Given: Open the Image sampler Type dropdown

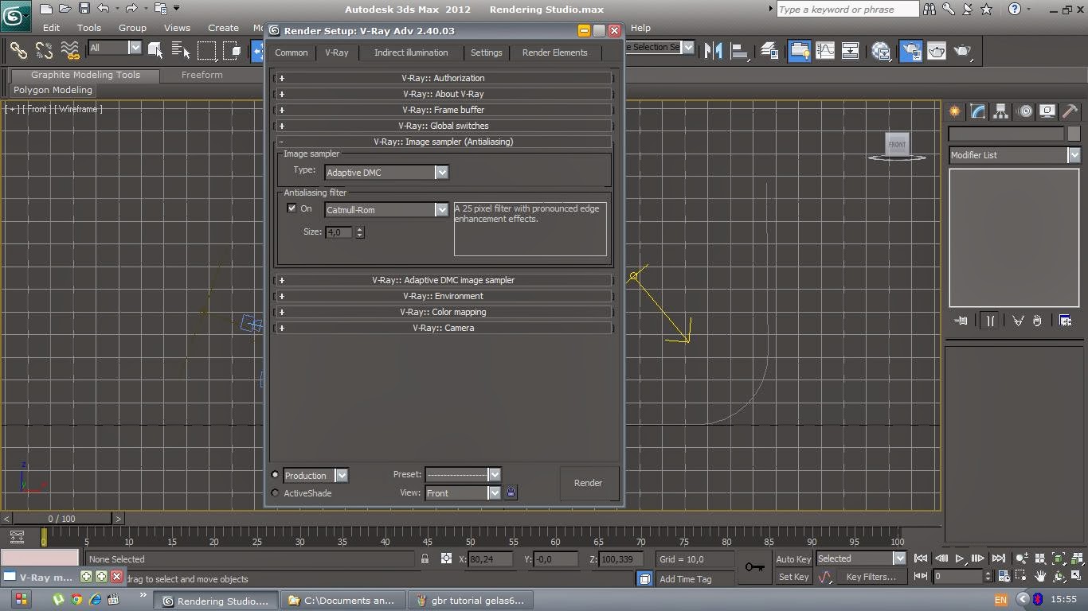Looking at the screenshot, I should coord(386,173).
